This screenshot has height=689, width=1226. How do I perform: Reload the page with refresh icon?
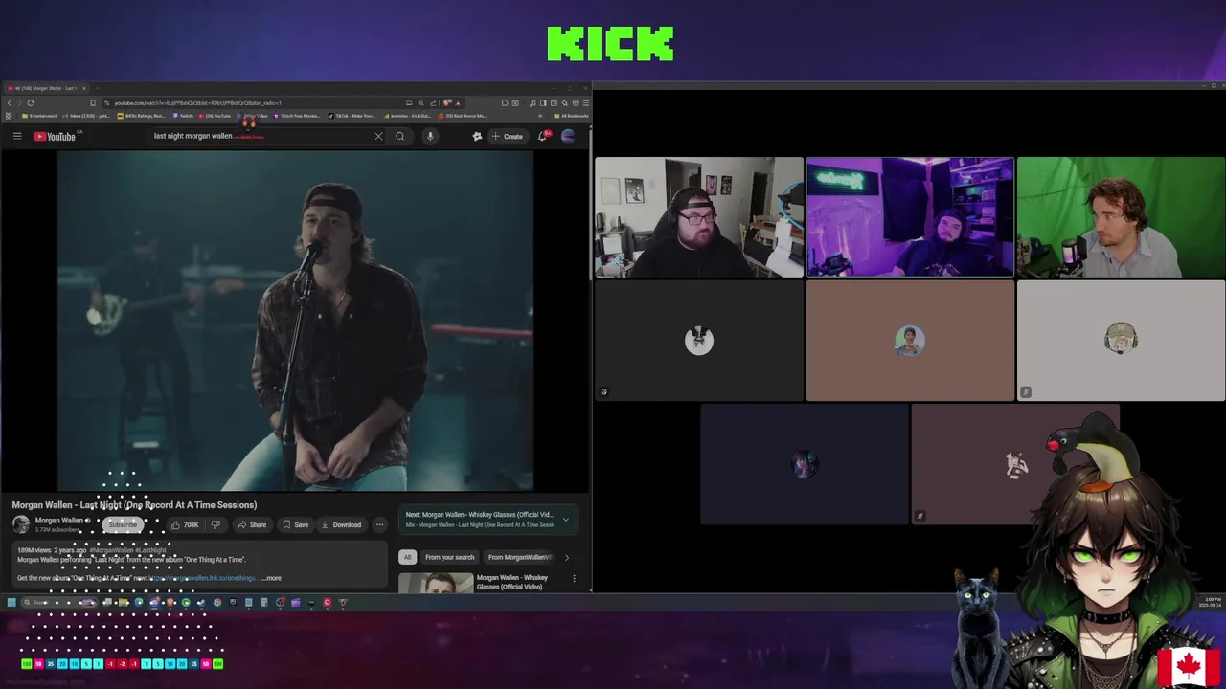pos(31,102)
